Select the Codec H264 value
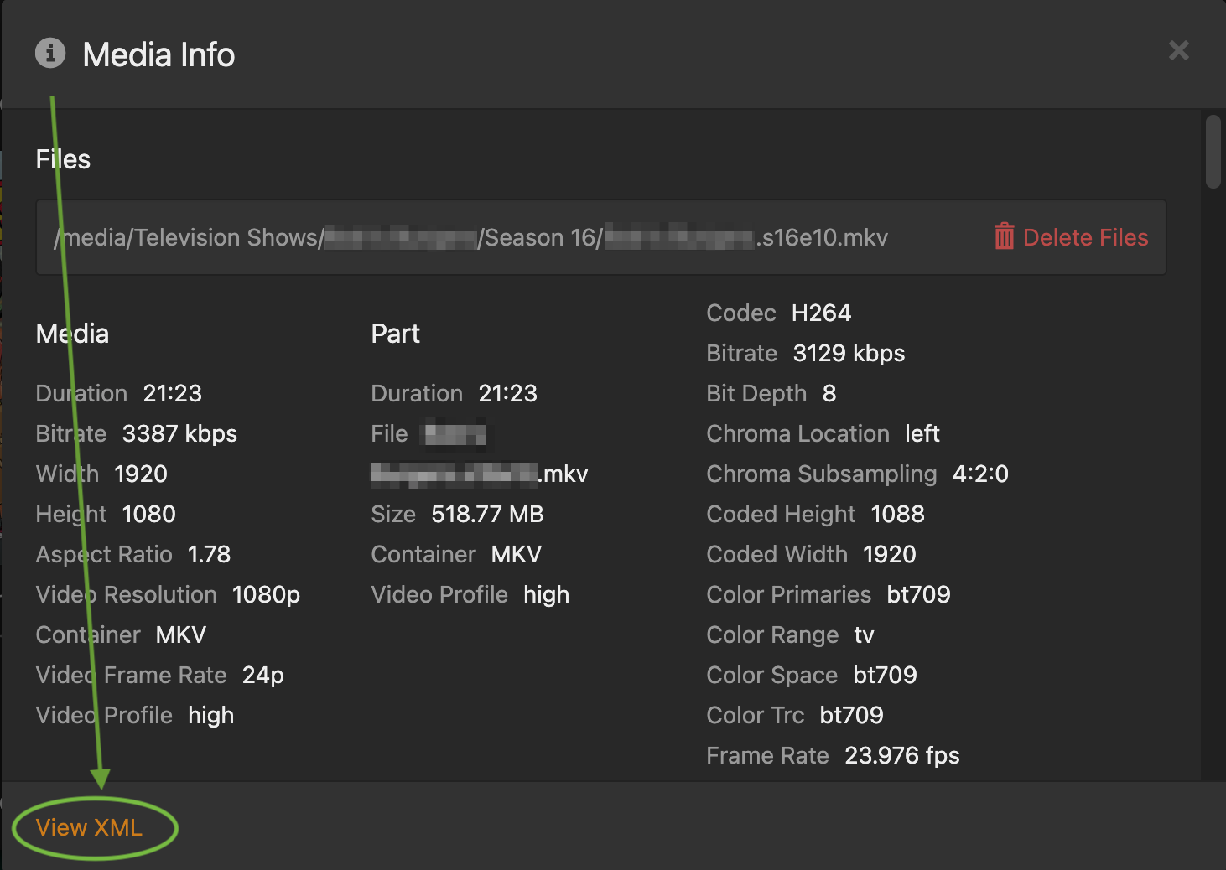This screenshot has width=1226, height=870. 821,313
